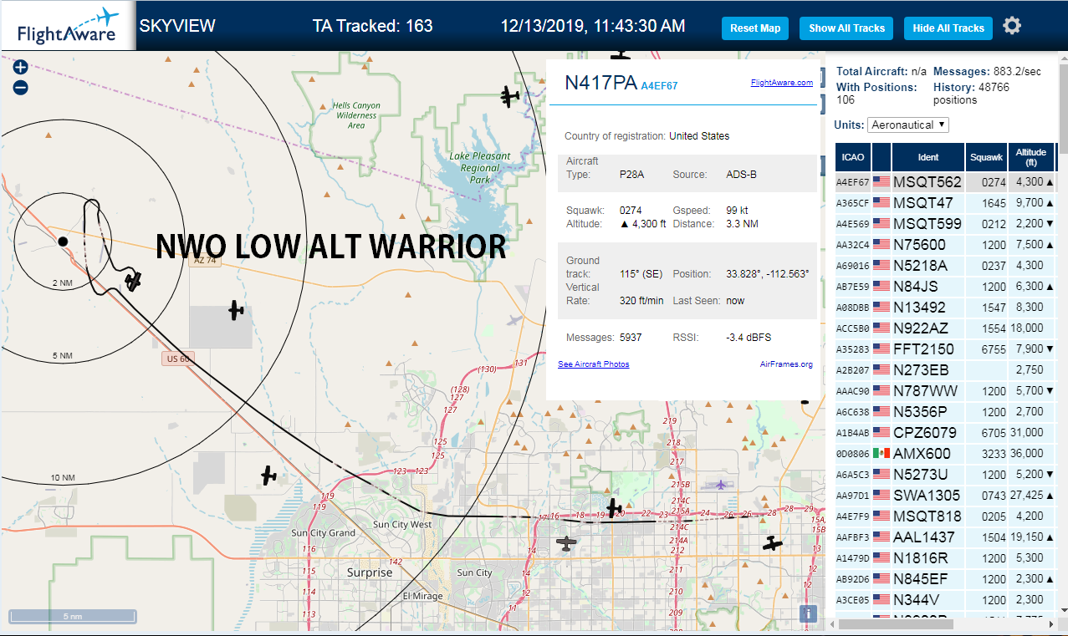The width and height of the screenshot is (1068, 636).
Task: Select the aircraft icon northwest of Lake Pleasant
Action: (510, 96)
